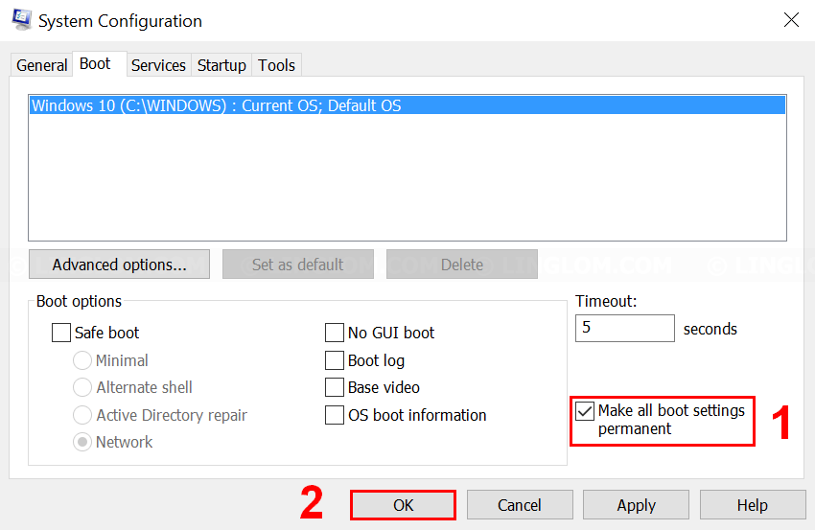Image resolution: width=815 pixels, height=530 pixels.
Task: Go to the Startup tab
Action: [x=221, y=65]
